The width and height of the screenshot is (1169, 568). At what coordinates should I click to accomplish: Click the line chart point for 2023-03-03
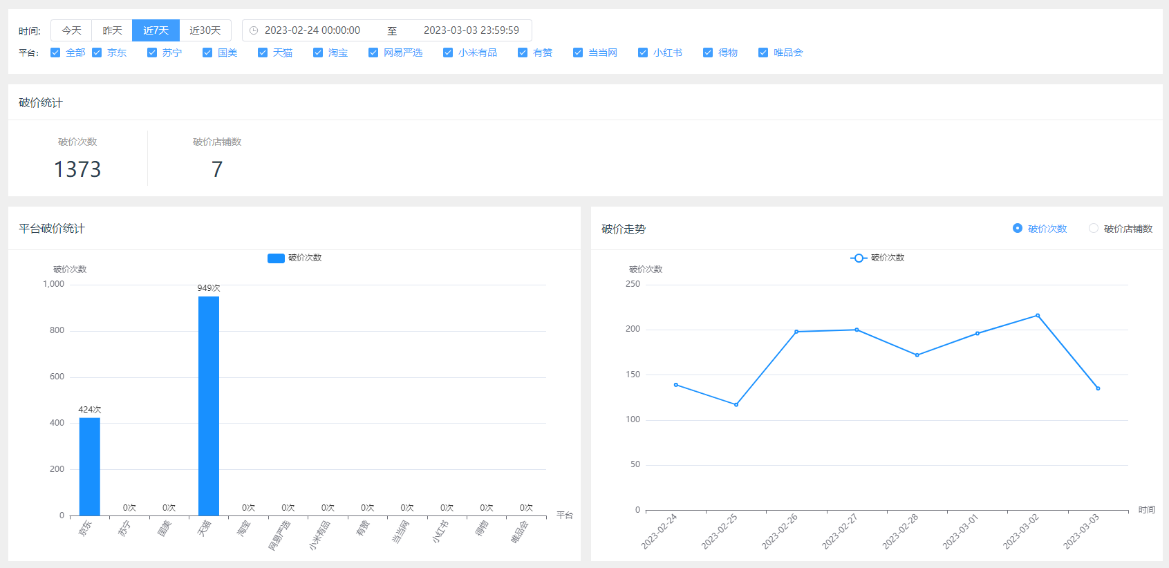1098,388
